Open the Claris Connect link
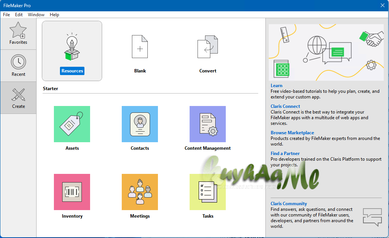389x238 pixels. click(285, 106)
